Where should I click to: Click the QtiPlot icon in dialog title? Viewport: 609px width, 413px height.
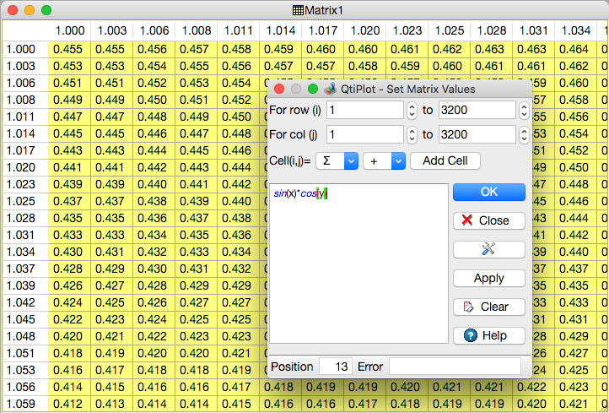click(331, 89)
